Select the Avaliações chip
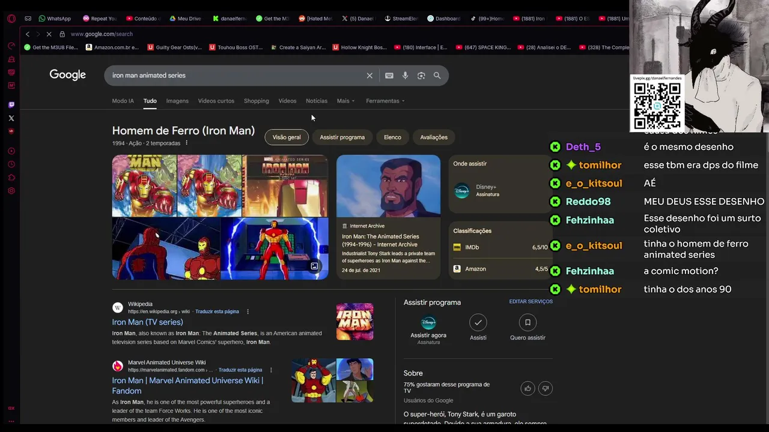 pos(434,137)
